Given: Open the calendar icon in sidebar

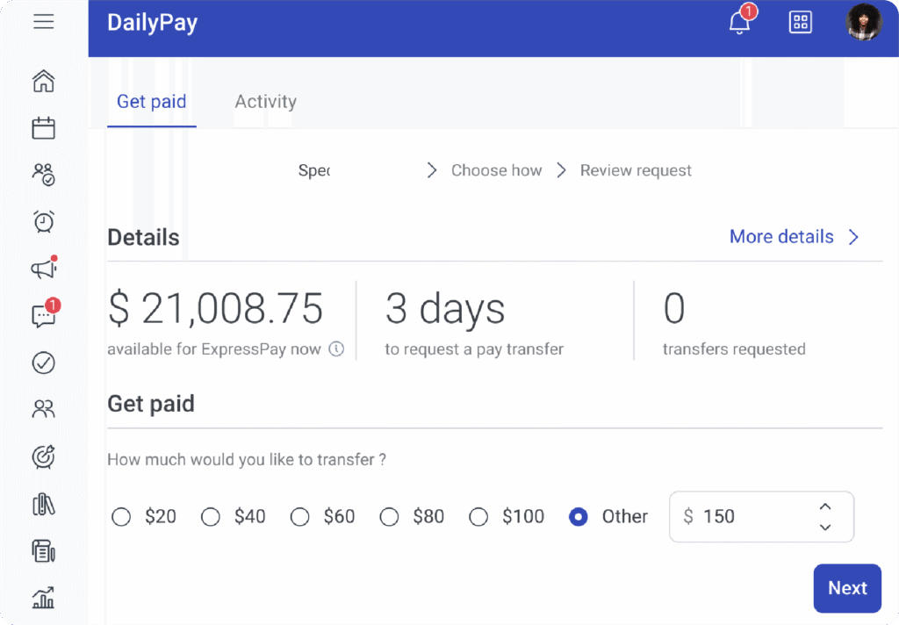Looking at the screenshot, I should point(44,128).
